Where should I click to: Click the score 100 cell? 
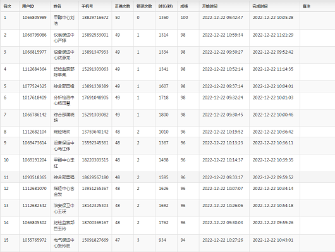pyautogui.click(x=184, y=18)
